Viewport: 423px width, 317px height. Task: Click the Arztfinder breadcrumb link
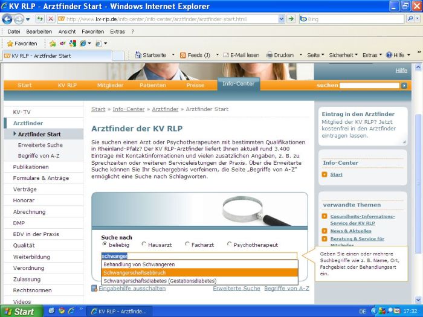click(x=165, y=109)
